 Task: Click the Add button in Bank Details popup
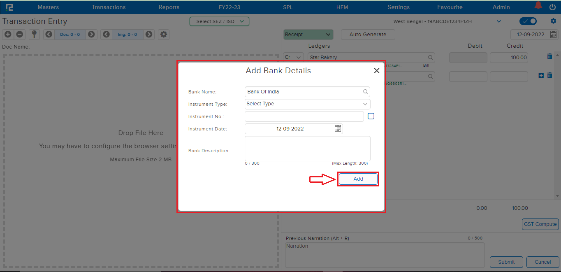(x=357, y=179)
